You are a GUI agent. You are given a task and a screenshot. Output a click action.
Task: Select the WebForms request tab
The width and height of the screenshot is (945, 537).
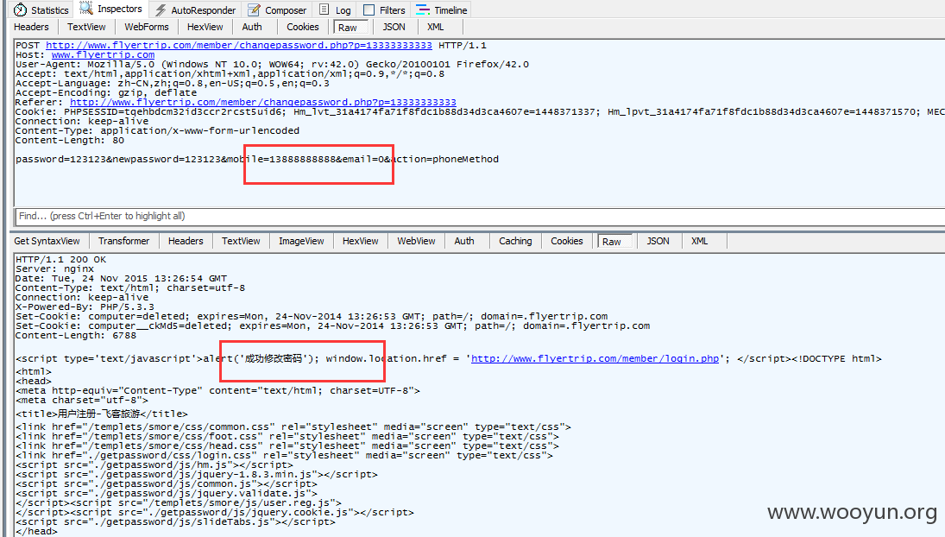tap(147, 27)
